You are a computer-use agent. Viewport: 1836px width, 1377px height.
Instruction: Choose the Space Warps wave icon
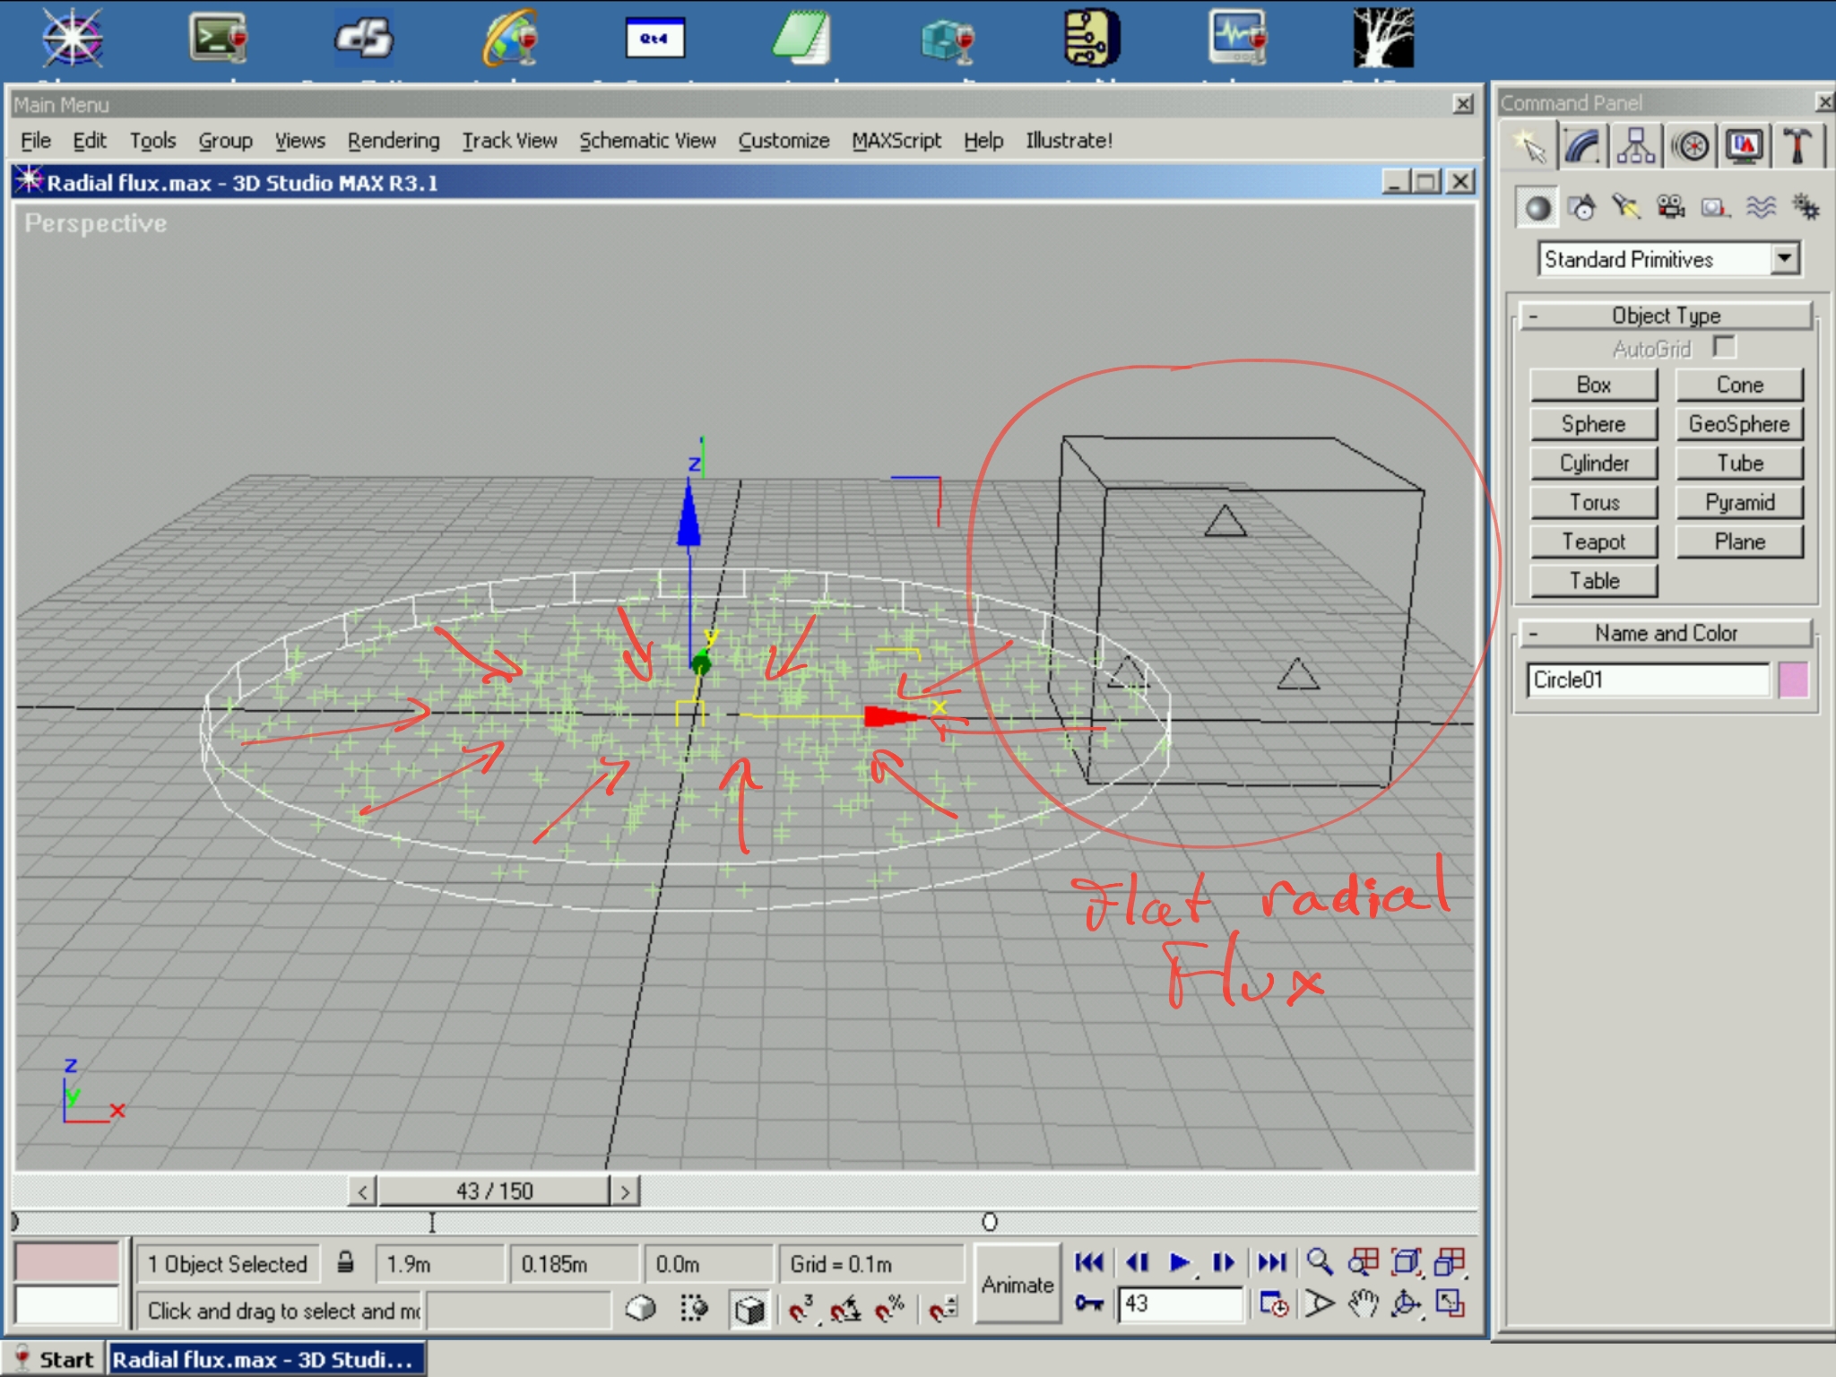click(x=1761, y=208)
